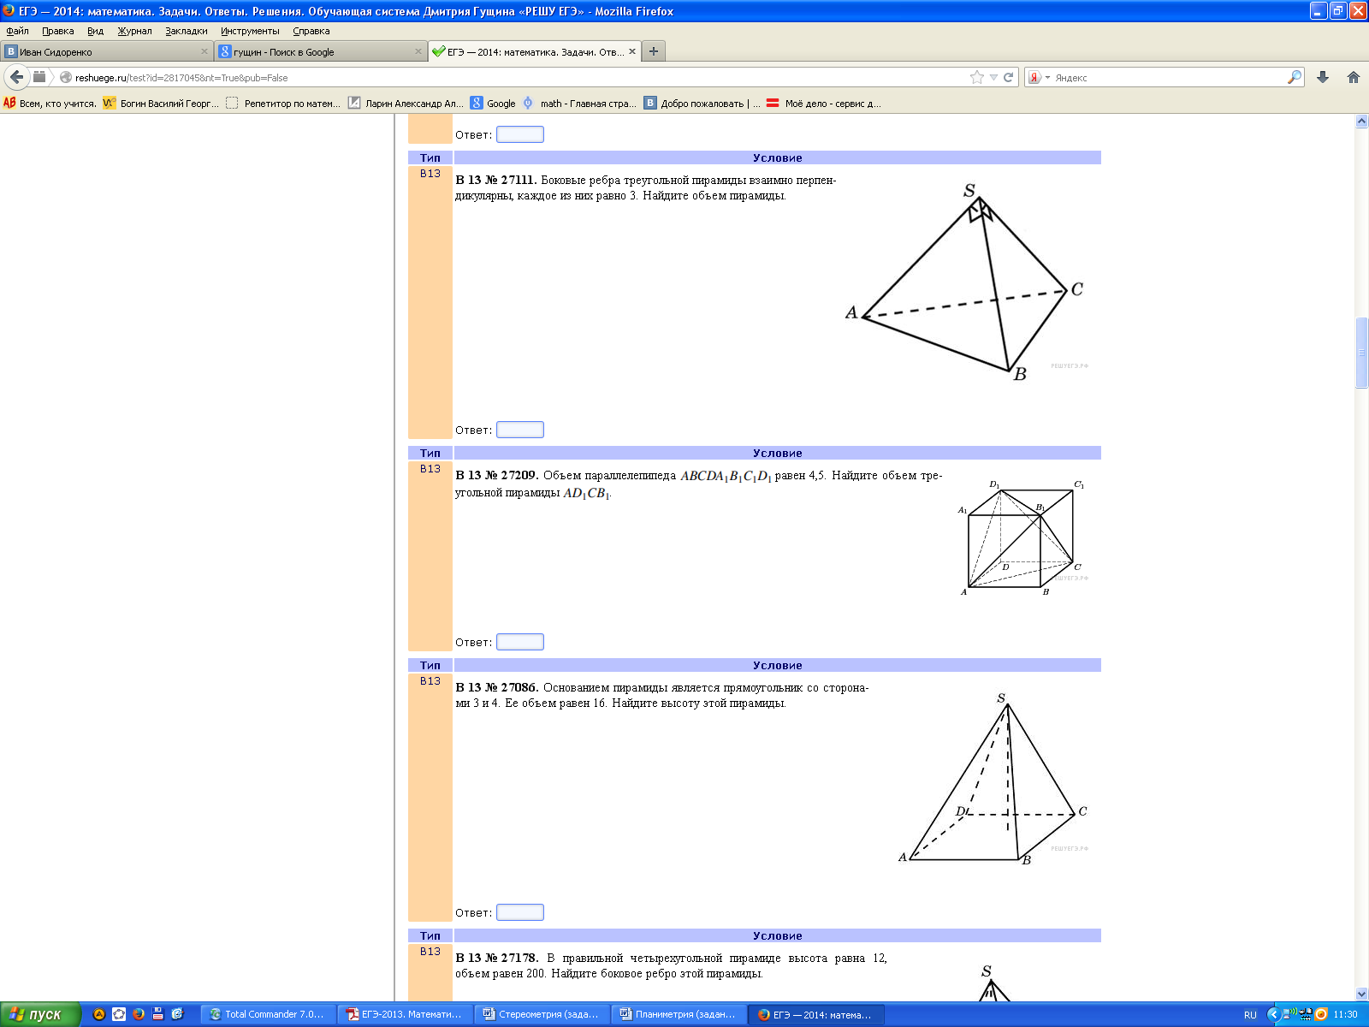The height and width of the screenshot is (1027, 1369).
Task: Switch to Планиметрия (задан… document in taskbar
Action: click(x=679, y=1014)
